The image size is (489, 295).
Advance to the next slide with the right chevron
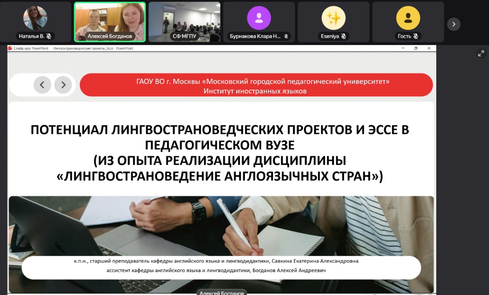click(x=63, y=85)
